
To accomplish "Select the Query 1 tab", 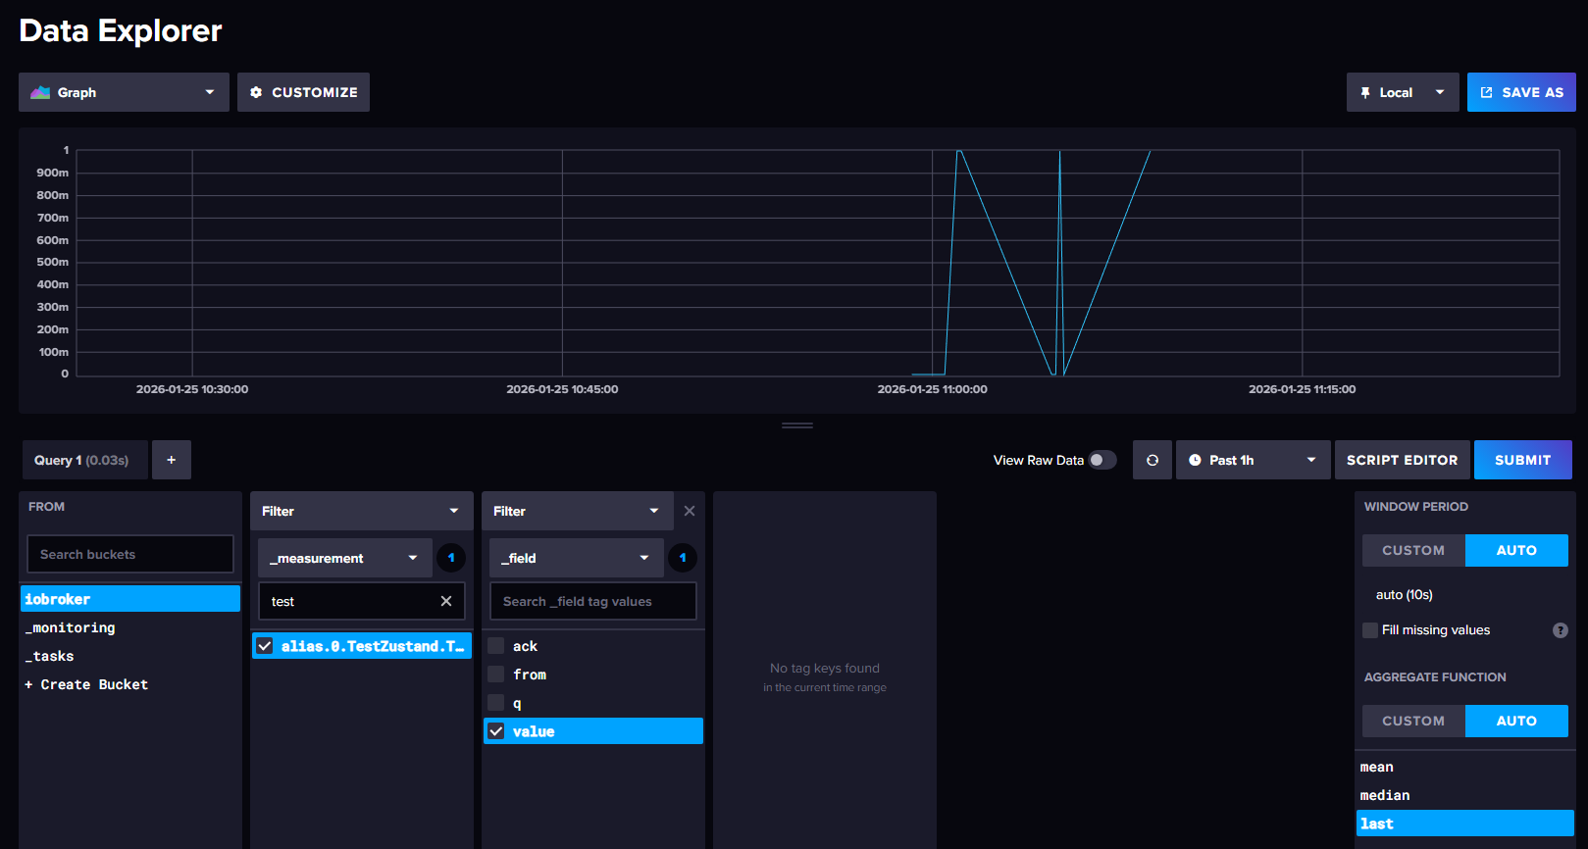I will pos(85,460).
